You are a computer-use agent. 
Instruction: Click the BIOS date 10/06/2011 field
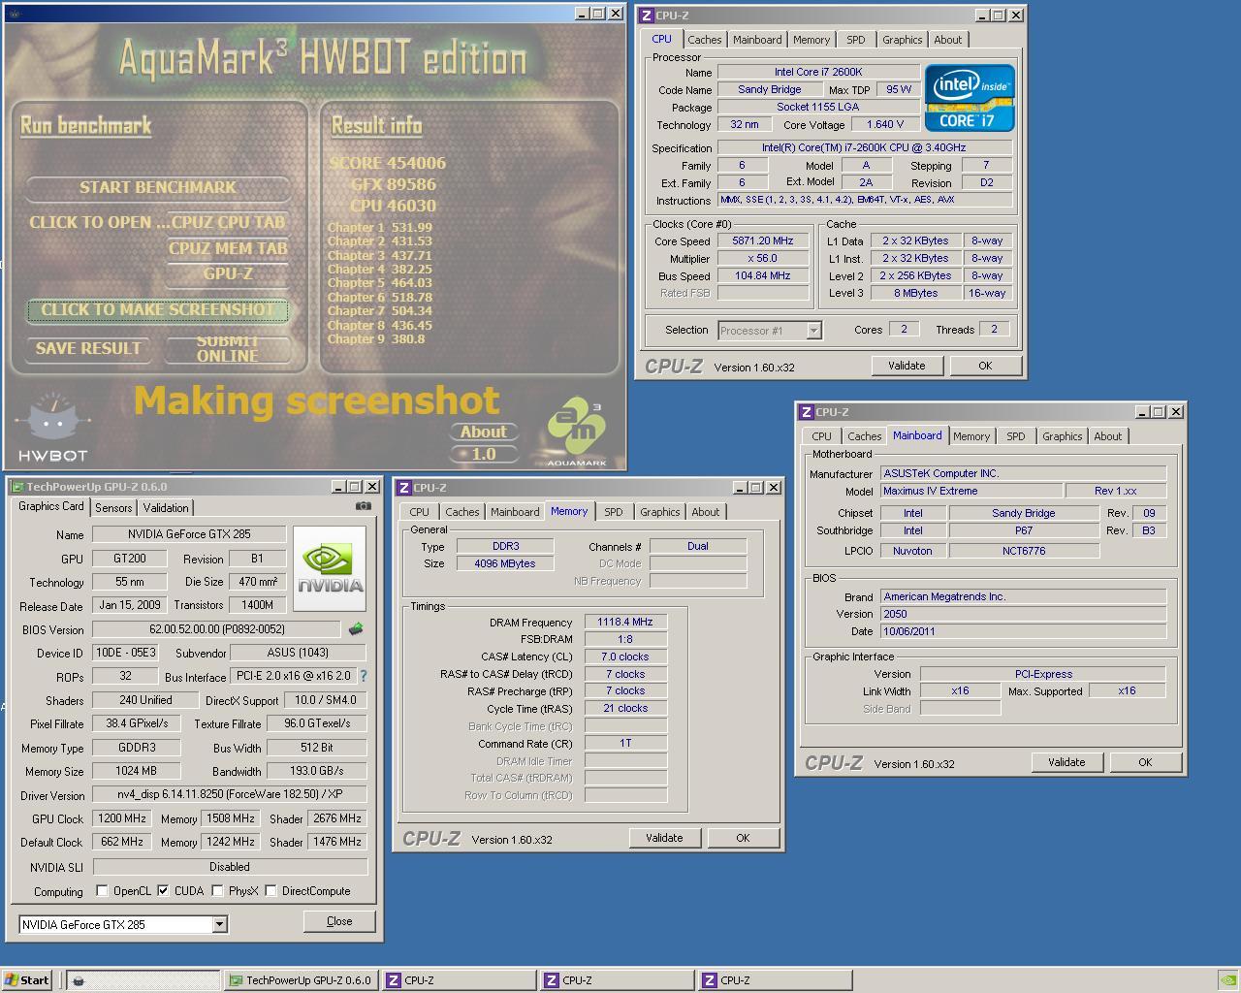point(1023,631)
